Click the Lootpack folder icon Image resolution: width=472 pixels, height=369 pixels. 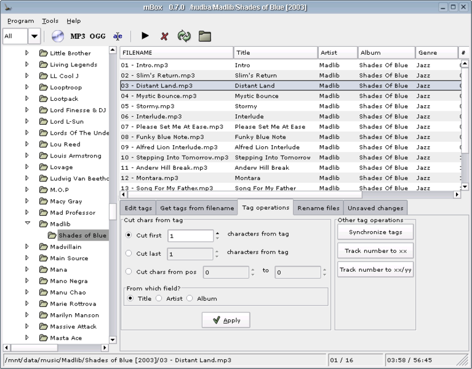tap(44, 98)
